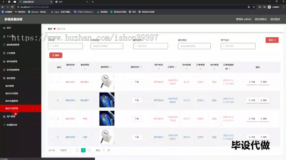The width and height of the screenshot is (286, 160).
Task: Expand 用户管理 submenu chevron
Action: [37, 116]
